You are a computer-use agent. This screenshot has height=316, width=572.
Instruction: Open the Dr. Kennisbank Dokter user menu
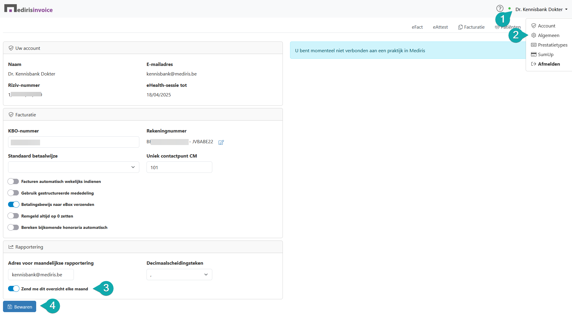coord(541,9)
